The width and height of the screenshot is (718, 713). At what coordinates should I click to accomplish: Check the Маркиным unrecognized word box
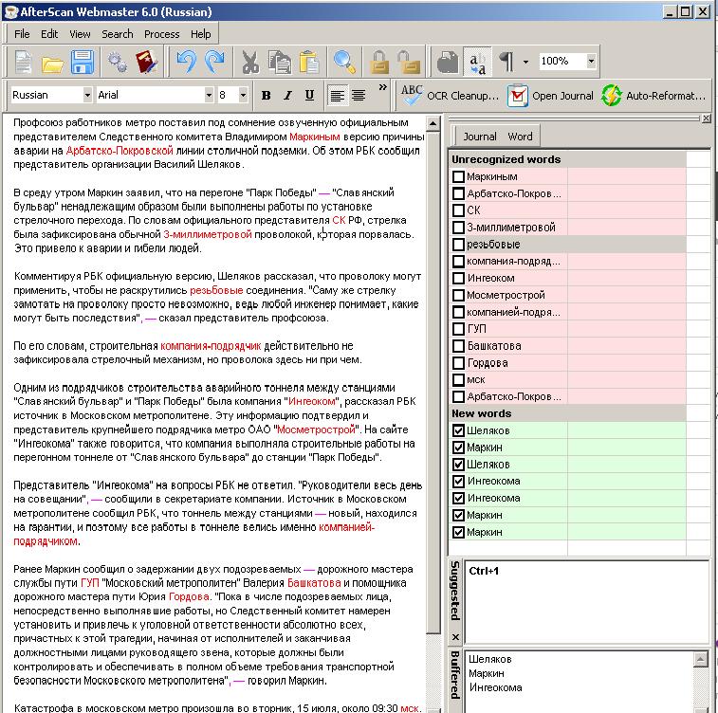tap(458, 176)
